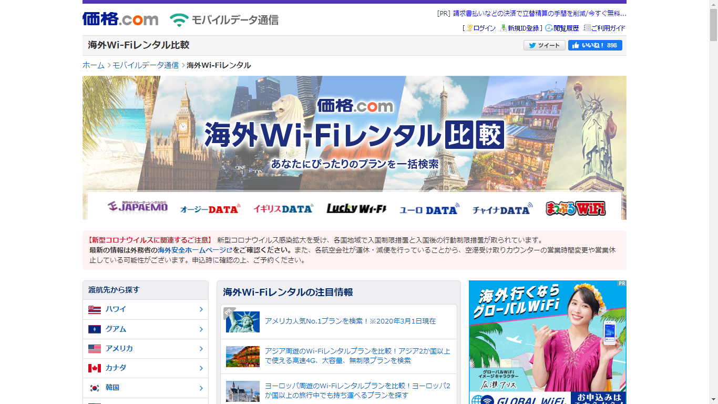Click the South Korea flag icon
Viewport: 718px width, 404px height.
coord(95,388)
